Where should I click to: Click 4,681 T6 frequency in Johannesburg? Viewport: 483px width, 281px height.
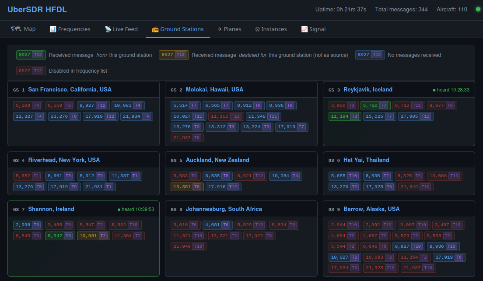(x=217, y=225)
